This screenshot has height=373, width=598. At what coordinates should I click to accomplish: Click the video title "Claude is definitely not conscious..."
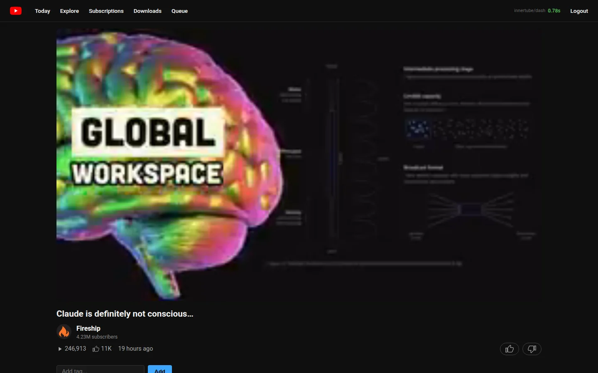pyautogui.click(x=125, y=314)
